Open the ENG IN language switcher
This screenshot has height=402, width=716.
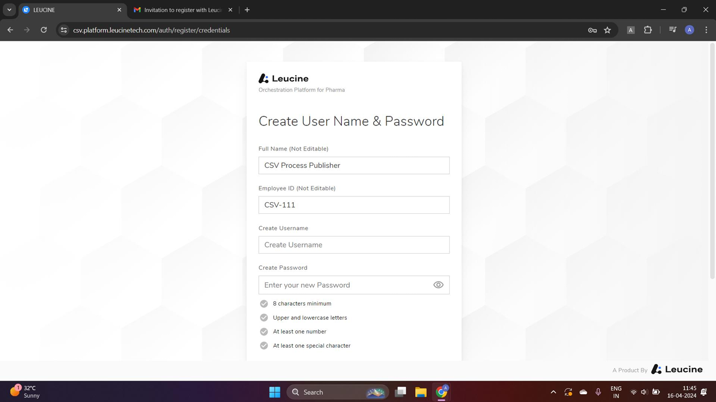(616, 392)
